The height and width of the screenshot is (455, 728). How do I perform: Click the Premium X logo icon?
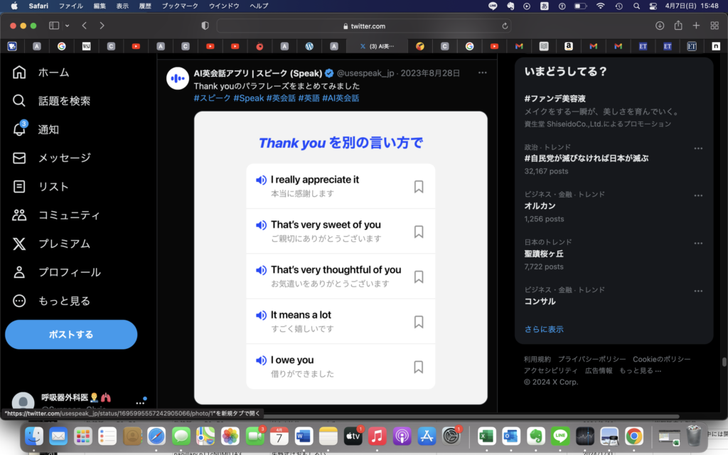pos(20,244)
